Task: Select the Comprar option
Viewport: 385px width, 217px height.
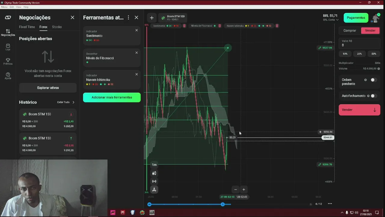Action: [350, 30]
